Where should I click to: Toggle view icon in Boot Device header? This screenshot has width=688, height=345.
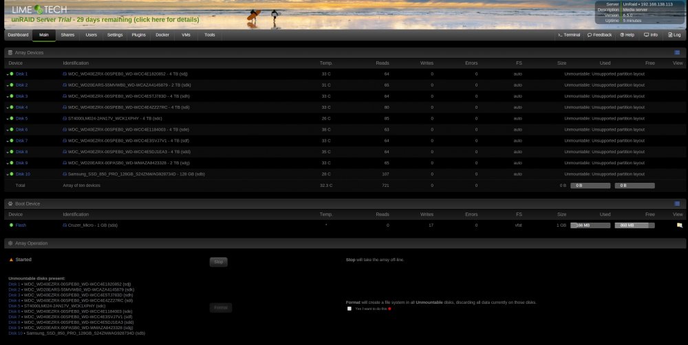coord(677,204)
